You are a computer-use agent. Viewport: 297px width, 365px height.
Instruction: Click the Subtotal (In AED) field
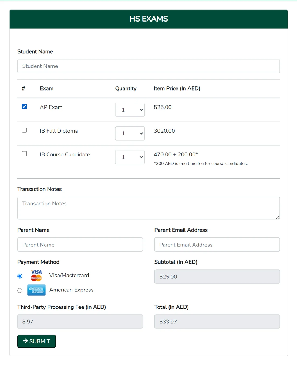pyautogui.click(x=217, y=277)
